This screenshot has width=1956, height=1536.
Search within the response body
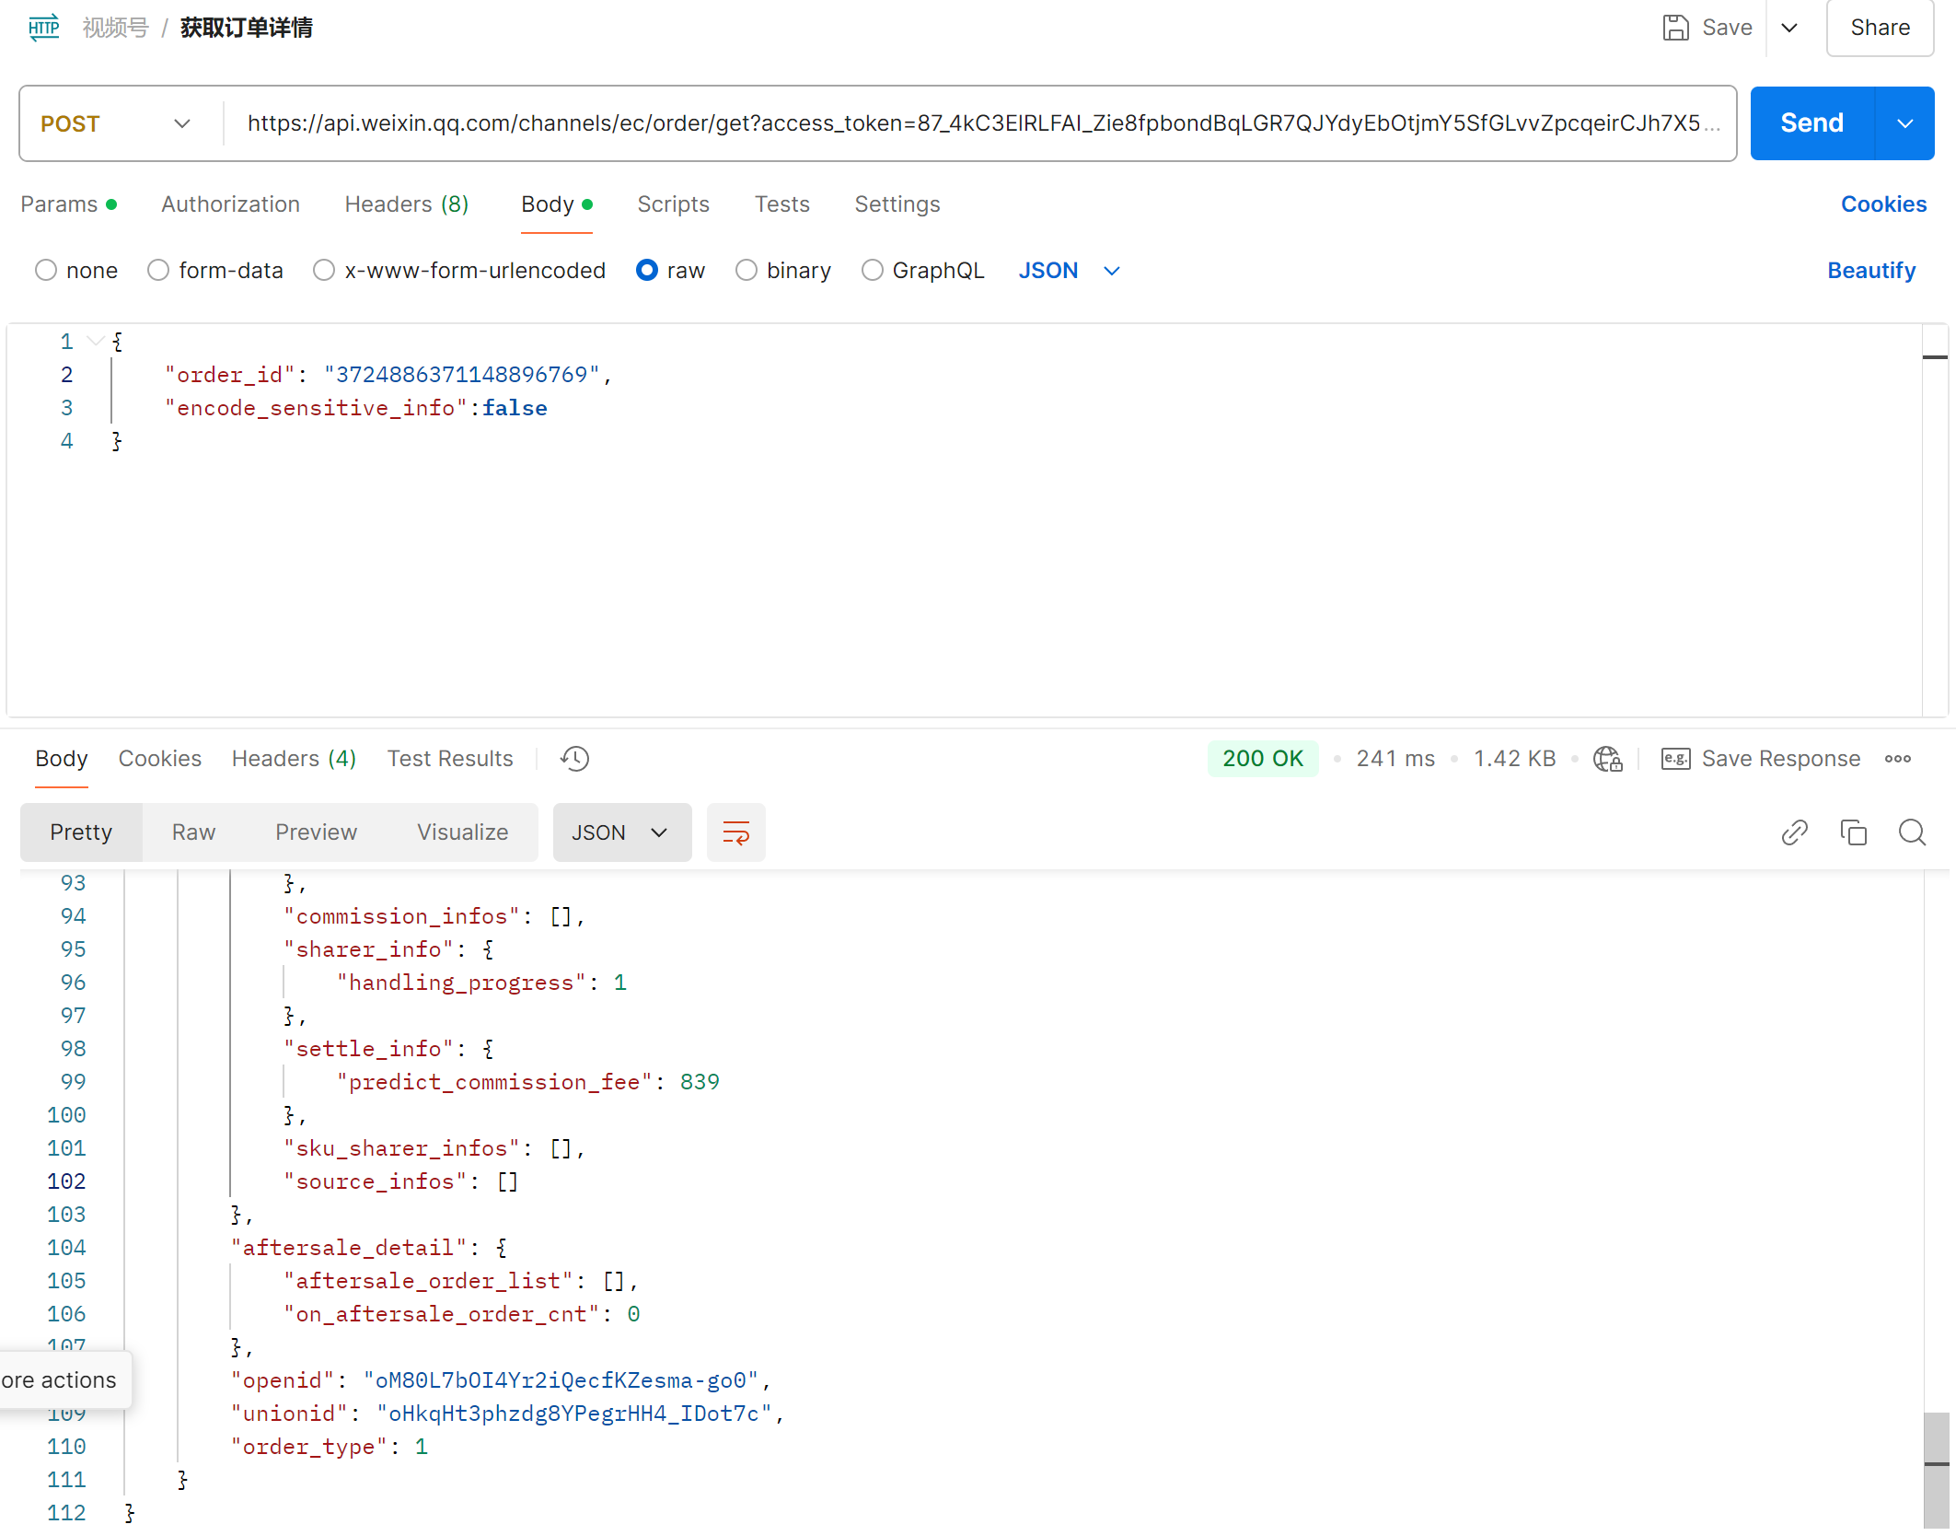coord(1912,832)
